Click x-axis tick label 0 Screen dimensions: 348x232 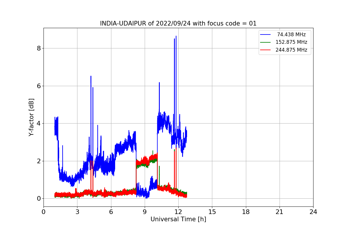(x=43, y=212)
